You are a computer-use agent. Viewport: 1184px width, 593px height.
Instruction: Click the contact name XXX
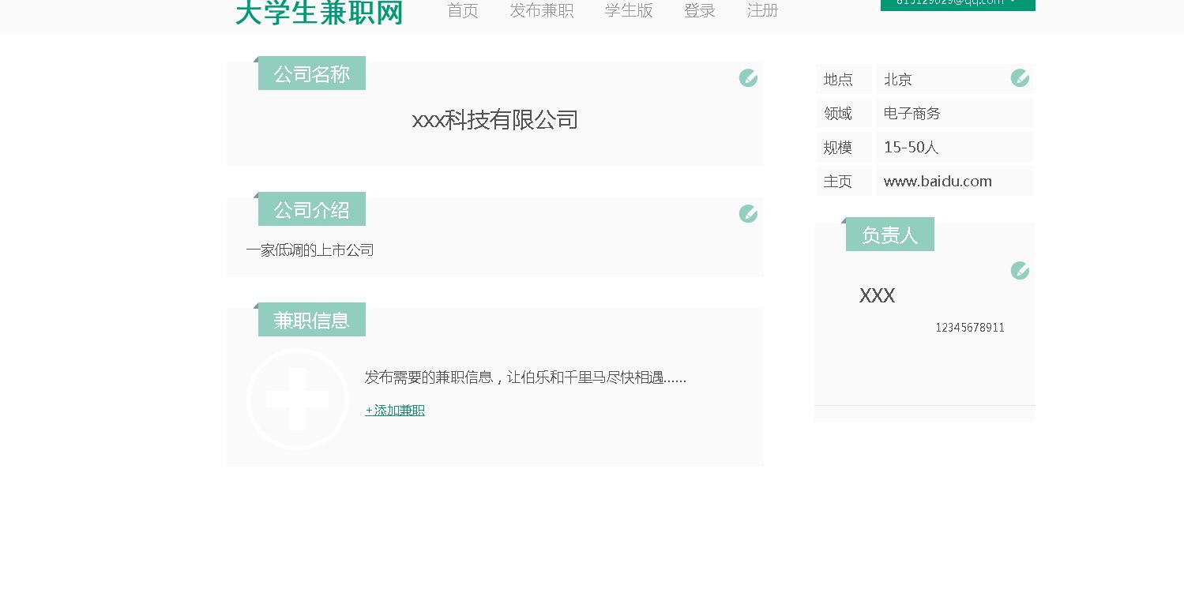coord(877,296)
